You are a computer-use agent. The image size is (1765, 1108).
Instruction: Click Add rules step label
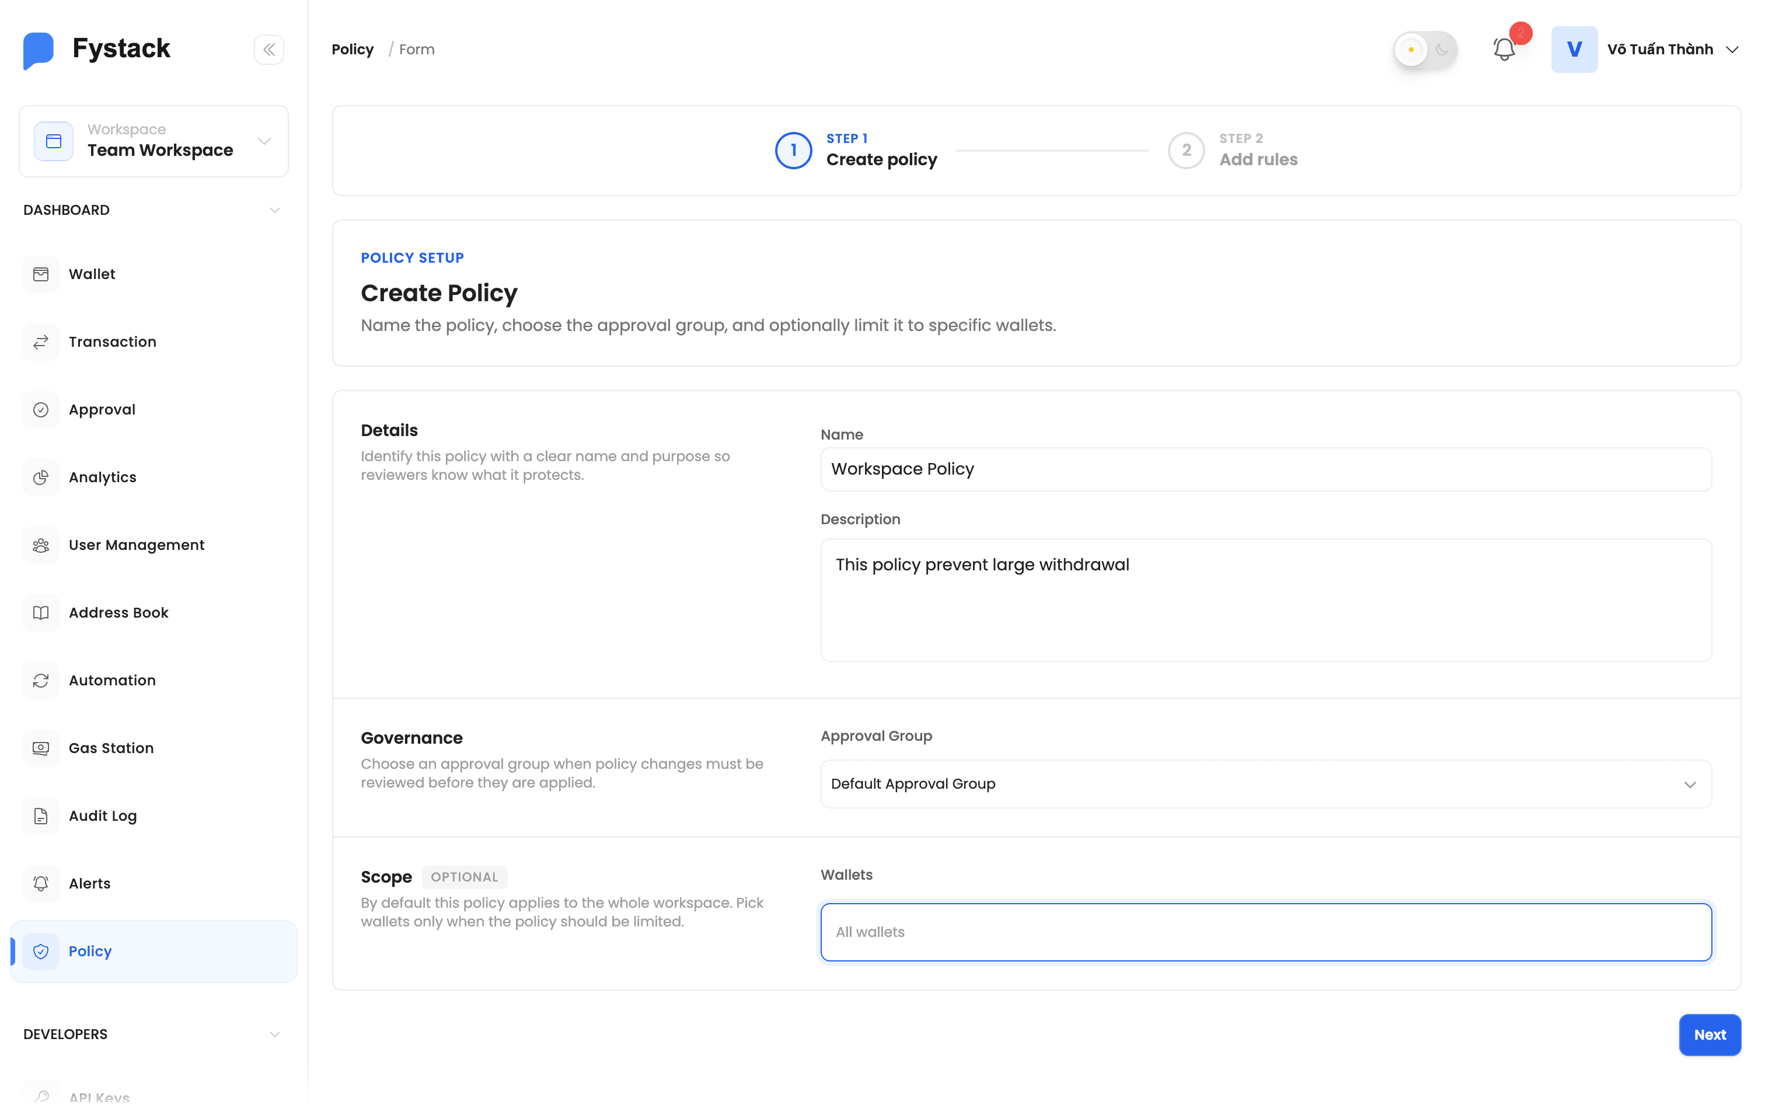click(1258, 160)
